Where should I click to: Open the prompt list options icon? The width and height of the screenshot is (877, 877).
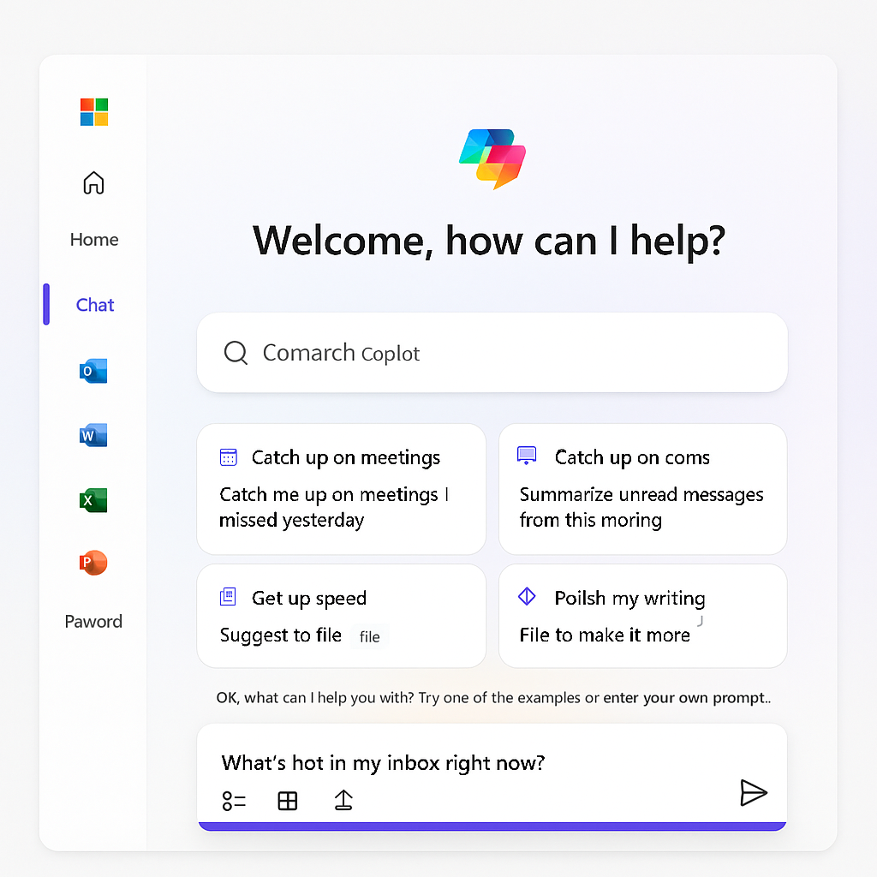(234, 801)
